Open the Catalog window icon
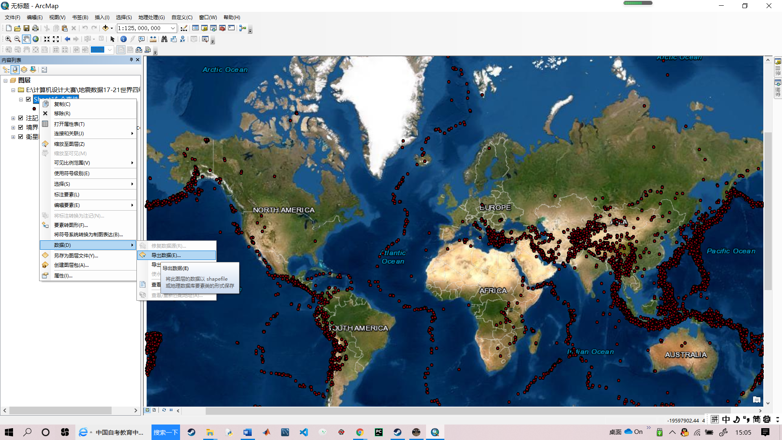This screenshot has width=782, height=440. (x=204, y=28)
